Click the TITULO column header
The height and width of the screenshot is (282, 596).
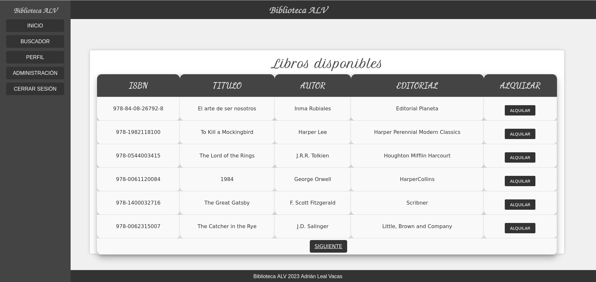[227, 86]
